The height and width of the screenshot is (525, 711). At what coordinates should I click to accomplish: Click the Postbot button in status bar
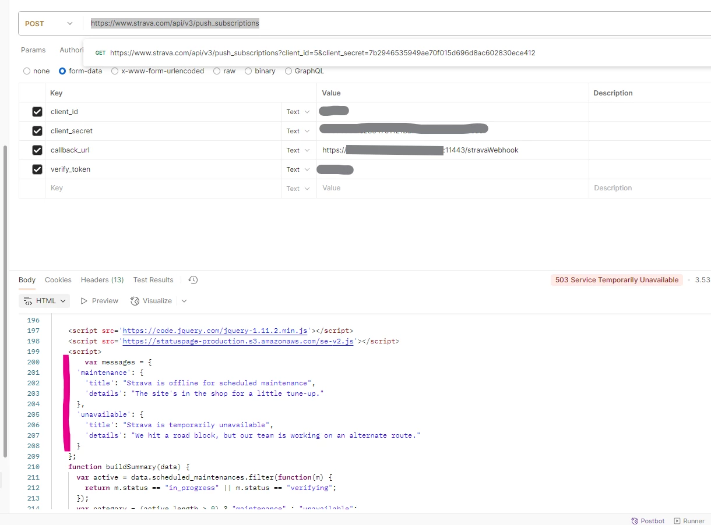[x=648, y=521]
